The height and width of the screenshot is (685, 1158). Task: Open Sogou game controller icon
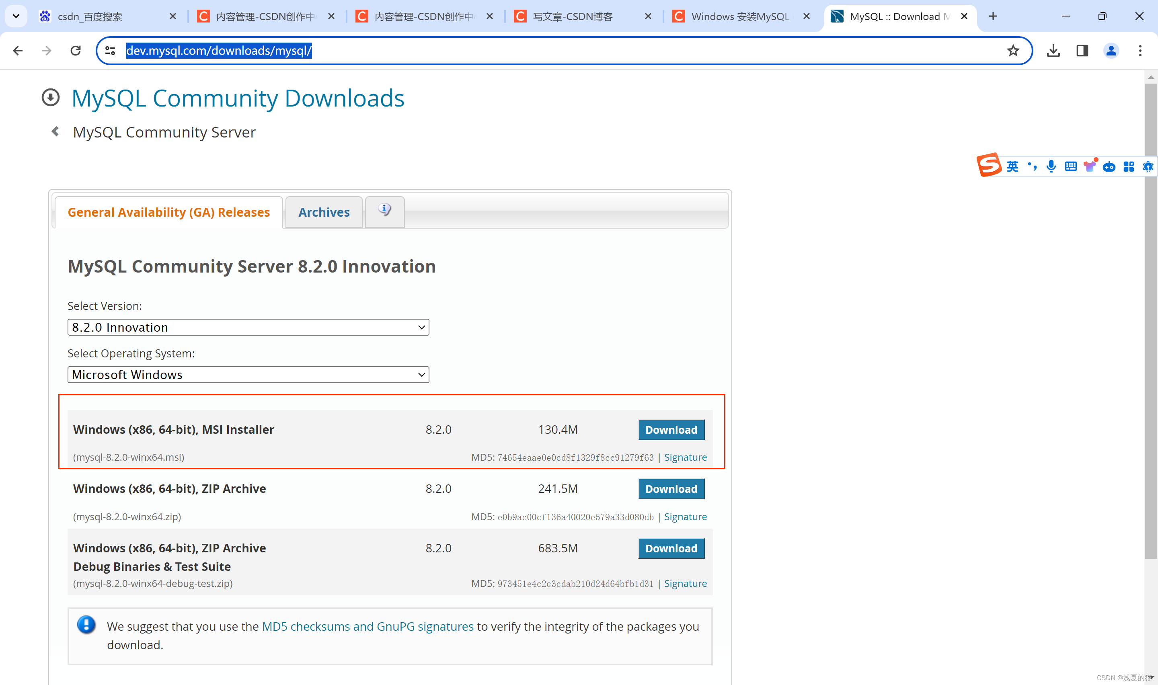(x=1109, y=167)
